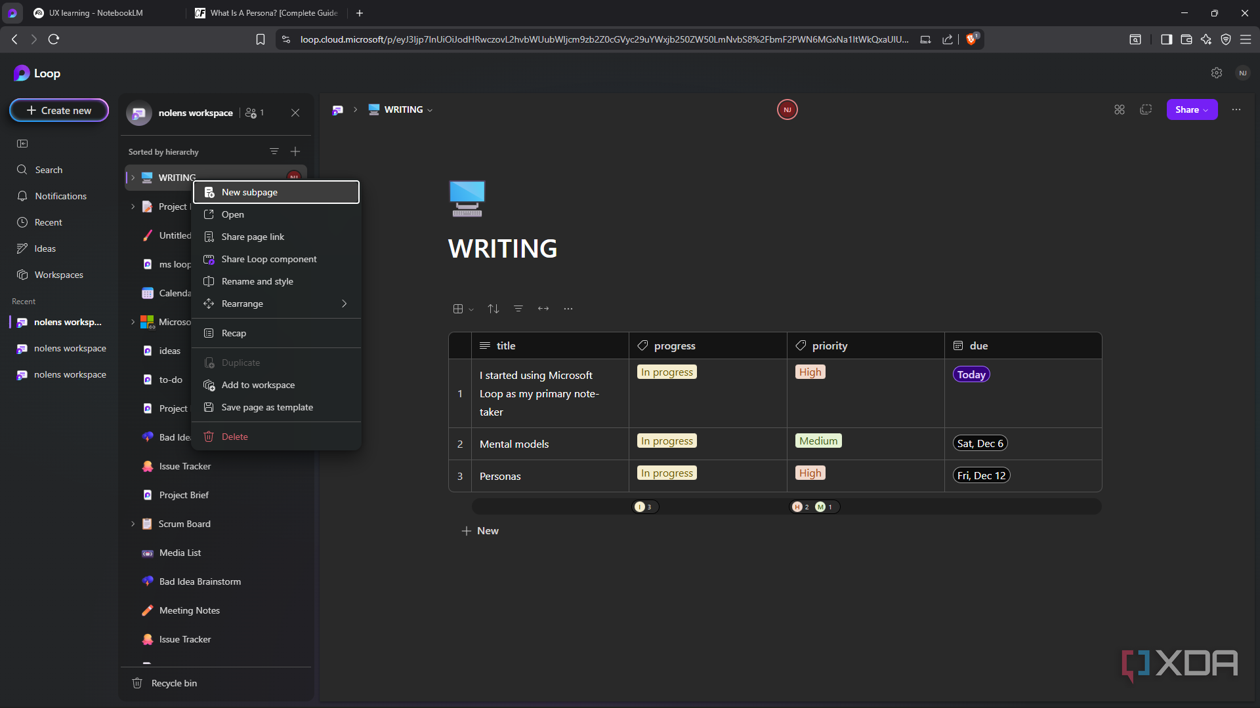Click the add new page plus icon
This screenshot has height=708, width=1260.
click(x=295, y=151)
